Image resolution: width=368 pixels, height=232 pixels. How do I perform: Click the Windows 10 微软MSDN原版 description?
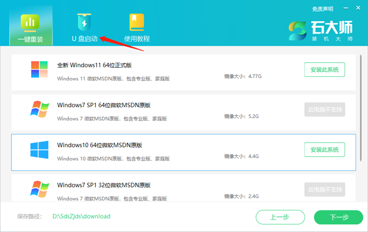[x=113, y=158]
